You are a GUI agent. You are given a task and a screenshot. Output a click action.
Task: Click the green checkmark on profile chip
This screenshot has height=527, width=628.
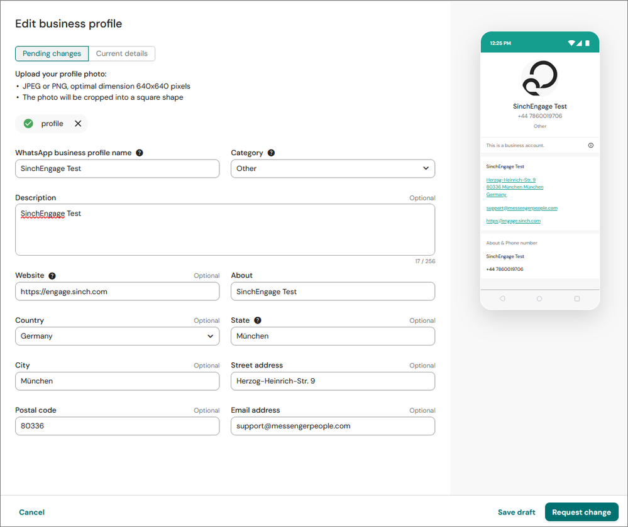tap(28, 124)
